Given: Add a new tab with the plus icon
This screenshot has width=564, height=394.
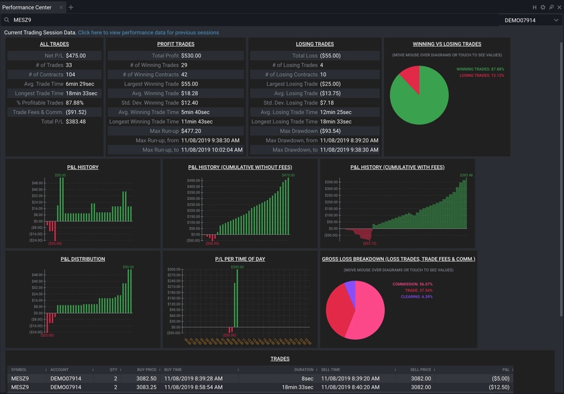Looking at the screenshot, I should [x=71, y=7].
